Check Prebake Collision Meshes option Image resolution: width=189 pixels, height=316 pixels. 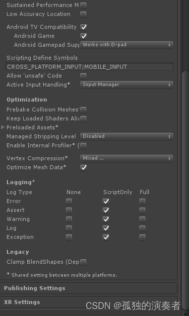coord(83,110)
